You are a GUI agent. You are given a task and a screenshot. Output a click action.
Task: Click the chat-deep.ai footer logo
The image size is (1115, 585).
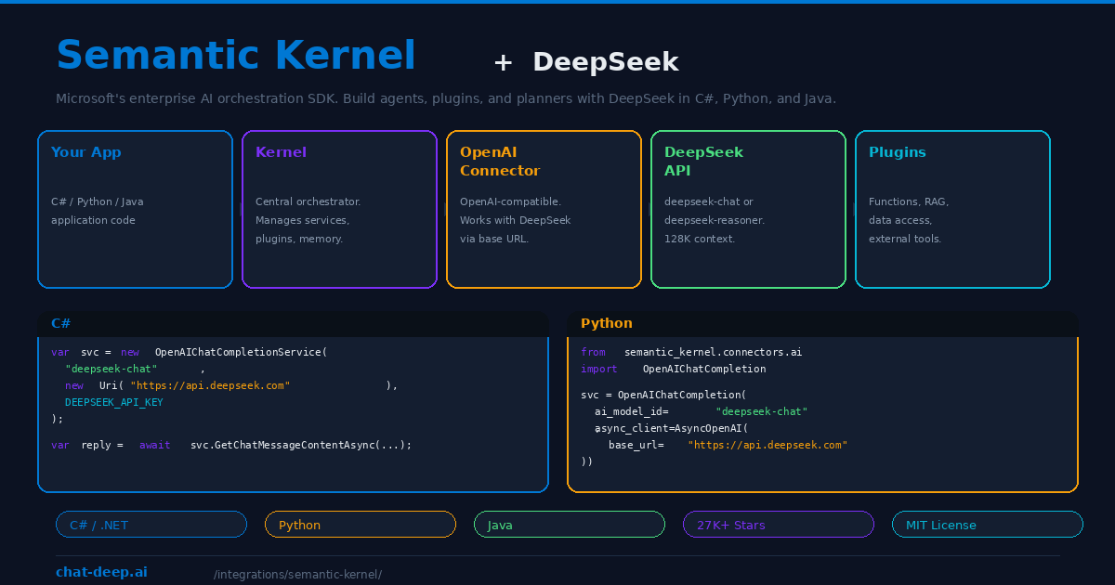click(x=101, y=572)
